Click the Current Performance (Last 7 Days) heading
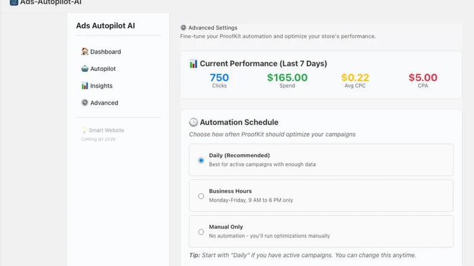Image resolution: width=474 pixels, height=266 pixels. click(x=263, y=64)
